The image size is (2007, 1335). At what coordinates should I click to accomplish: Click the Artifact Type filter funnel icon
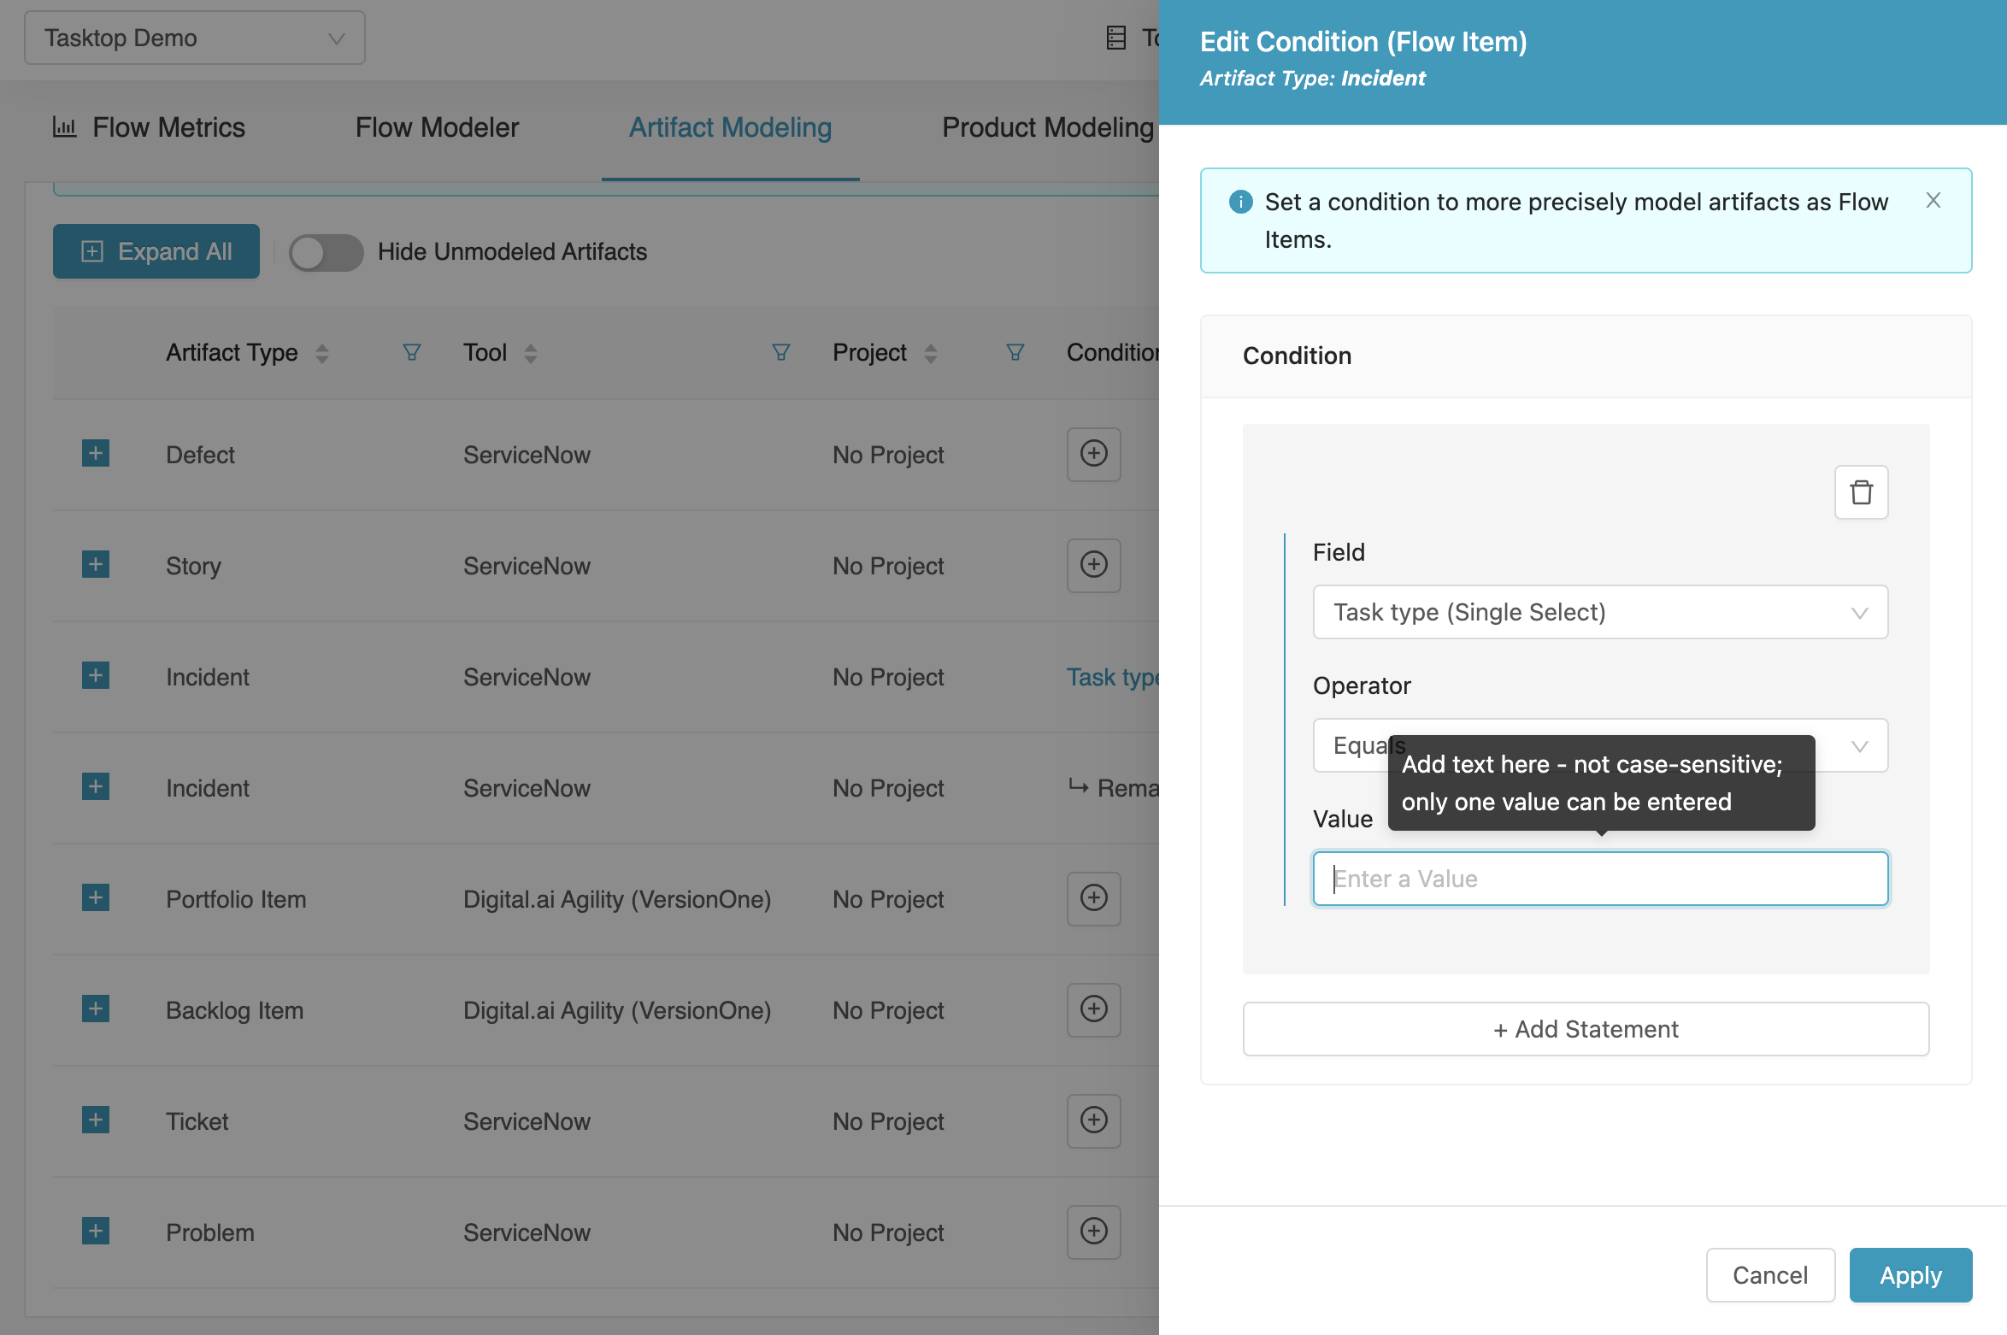[411, 352]
